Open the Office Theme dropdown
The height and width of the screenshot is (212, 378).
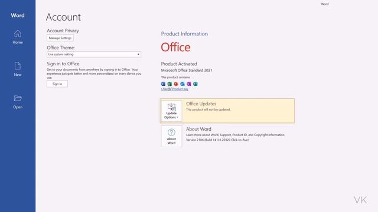point(94,54)
